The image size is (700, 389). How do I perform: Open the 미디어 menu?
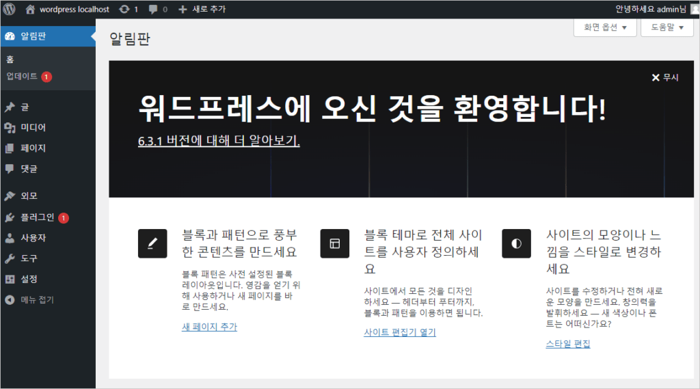coord(48,128)
